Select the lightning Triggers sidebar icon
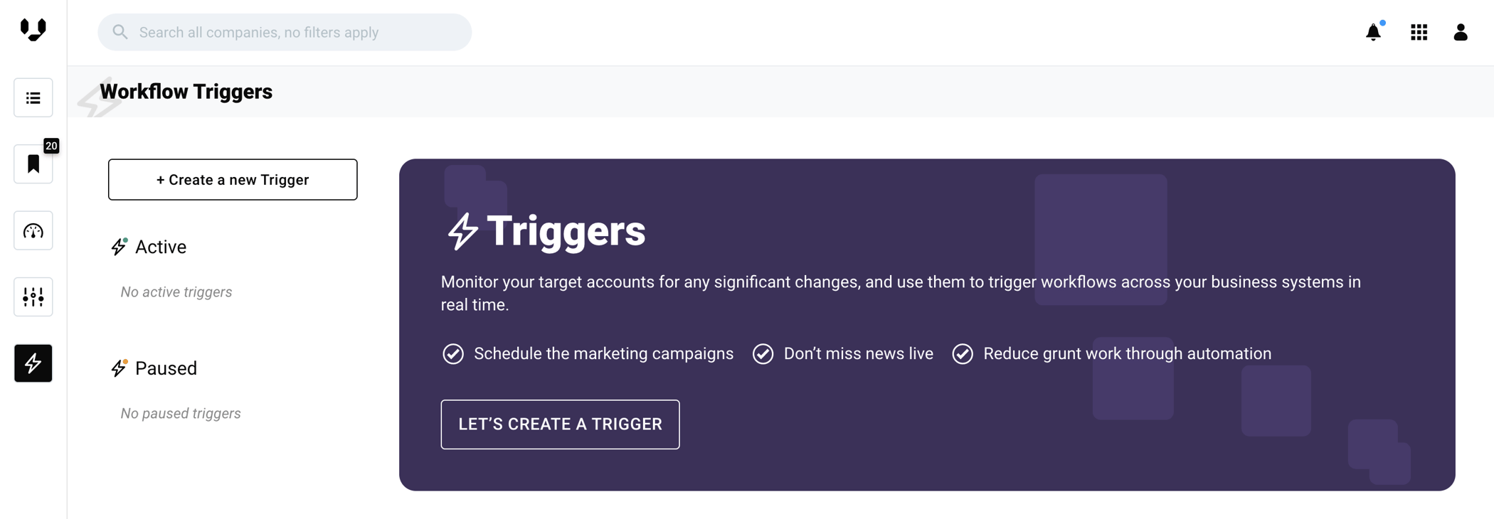Screen dimensions: 1494x519 click(x=33, y=363)
